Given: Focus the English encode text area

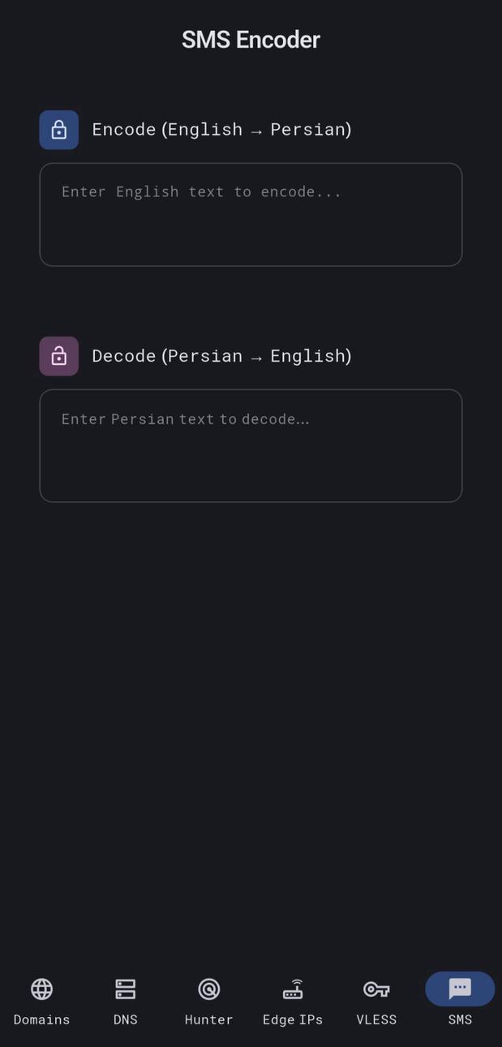Looking at the screenshot, I should (251, 214).
